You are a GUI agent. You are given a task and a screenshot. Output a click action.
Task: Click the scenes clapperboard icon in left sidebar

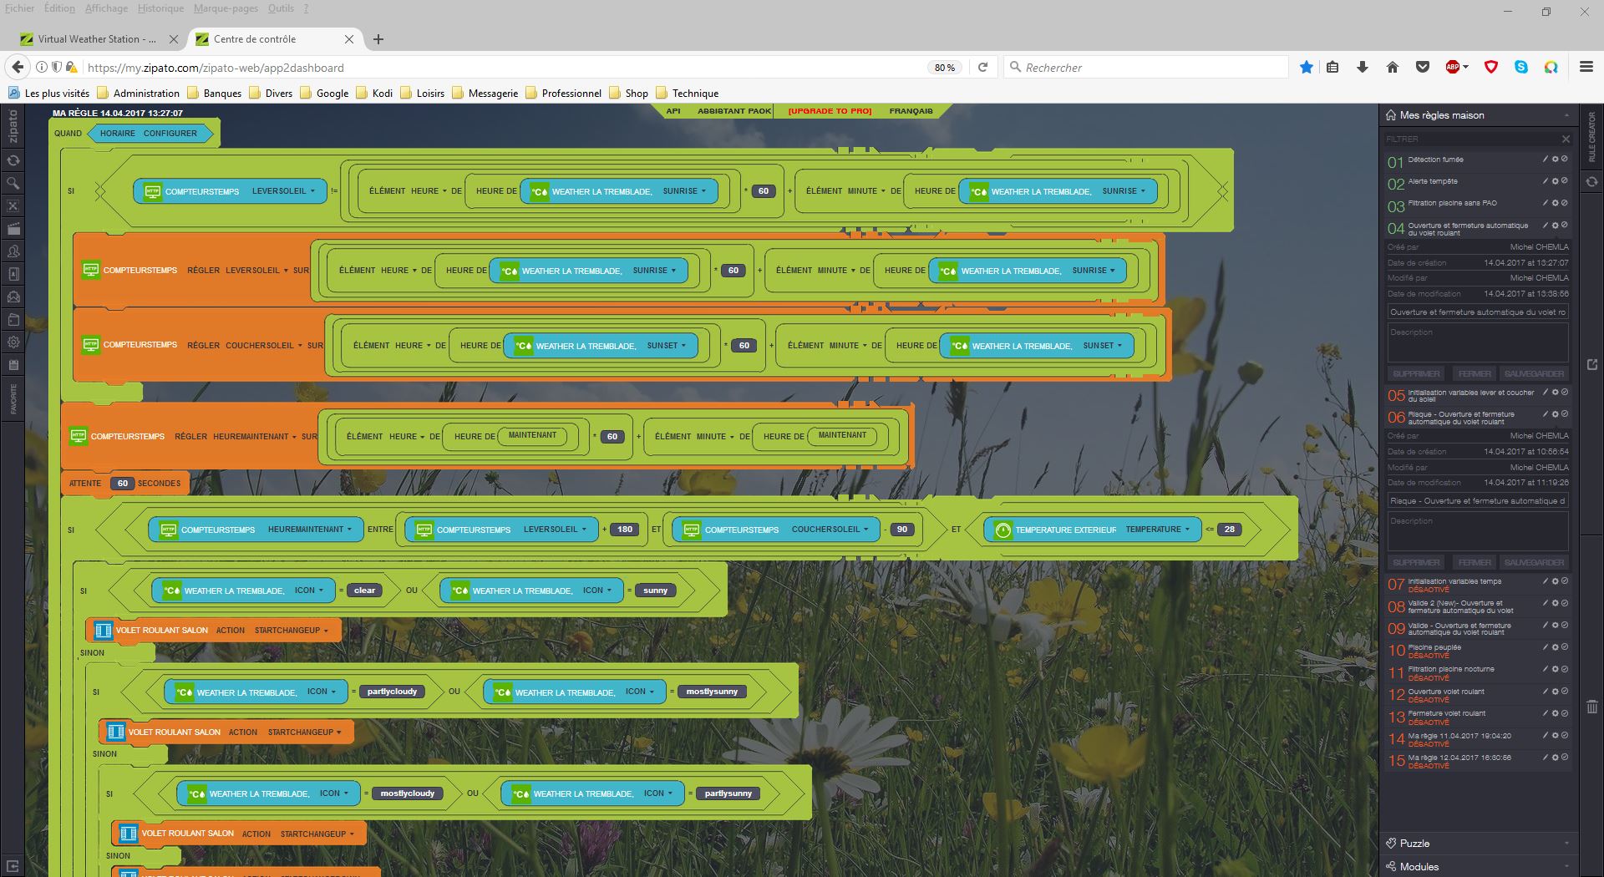point(13,229)
